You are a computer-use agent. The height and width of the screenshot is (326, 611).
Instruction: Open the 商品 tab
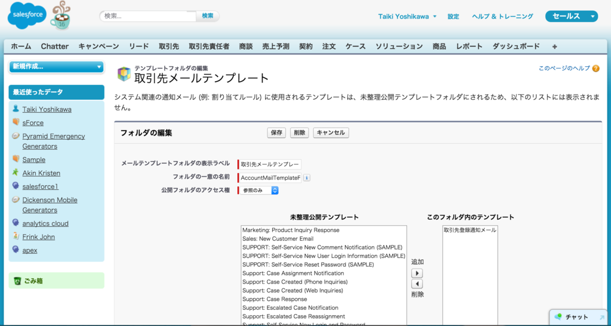point(439,47)
